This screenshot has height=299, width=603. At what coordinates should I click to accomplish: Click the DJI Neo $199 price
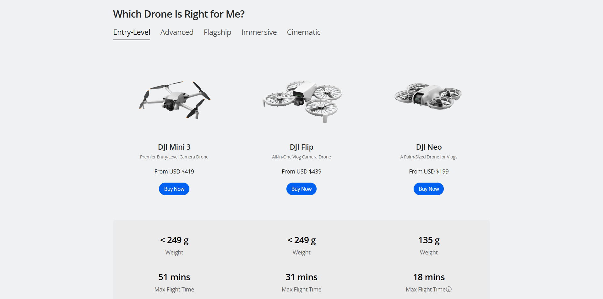(428, 171)
